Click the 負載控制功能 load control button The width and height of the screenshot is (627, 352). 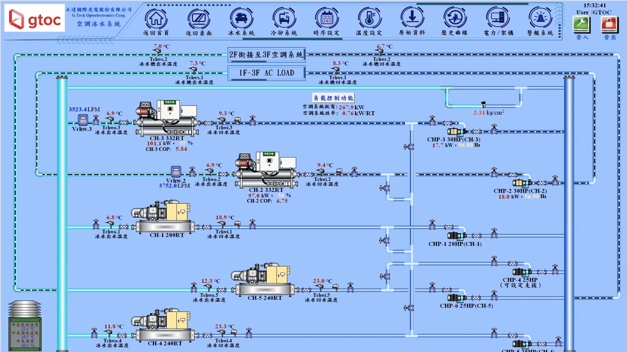tap(333, 98)
